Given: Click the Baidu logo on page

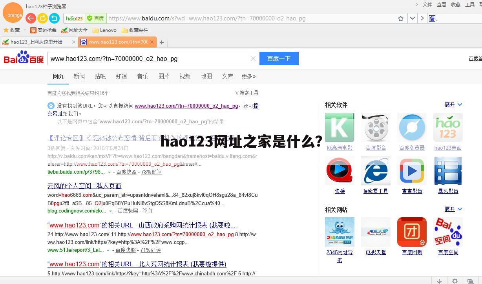Looking at the screenshot, I should 24,58.
